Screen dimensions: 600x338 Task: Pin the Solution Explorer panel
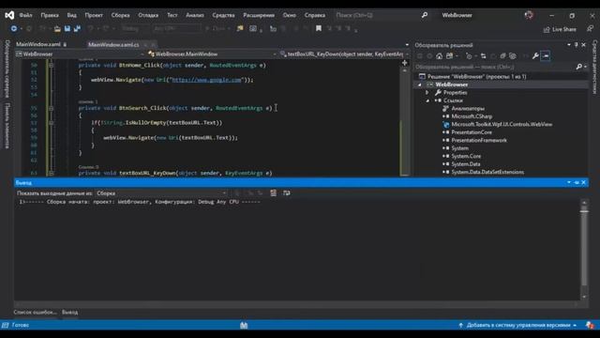(x=577, y=45)
